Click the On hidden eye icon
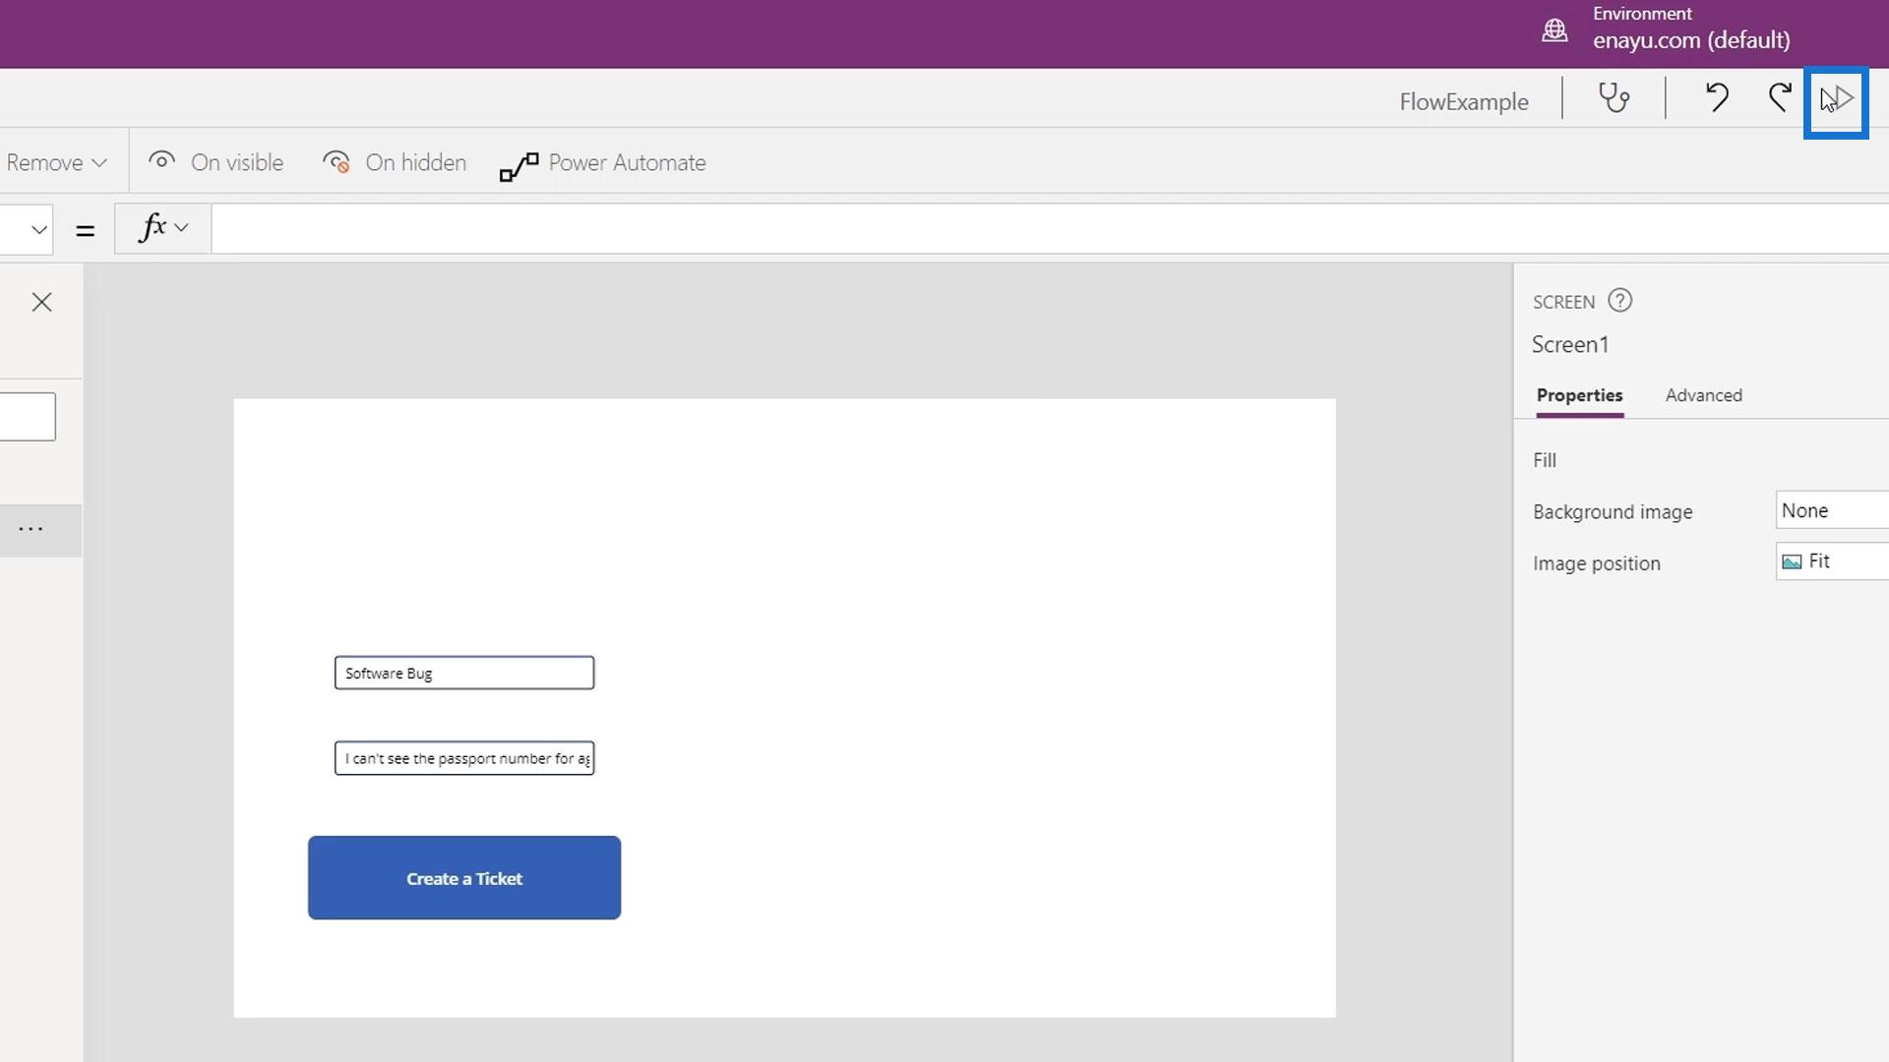 (x=336, y=162)
